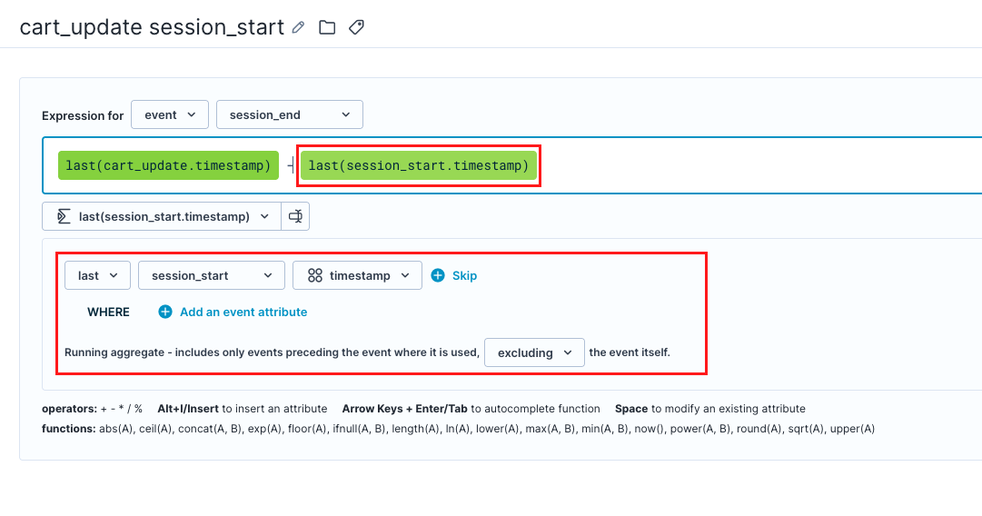The width and height of the screenshot is (982, 516).
Task: Click the folder icon beside the title
Action: pos(327,27)
